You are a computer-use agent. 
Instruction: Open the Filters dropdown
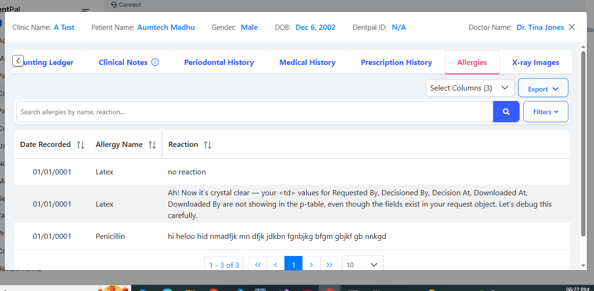click(545, 112)
